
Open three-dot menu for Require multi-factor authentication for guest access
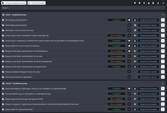(x=163, y=67)
